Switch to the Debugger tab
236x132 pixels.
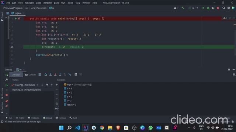pos(16,74)
